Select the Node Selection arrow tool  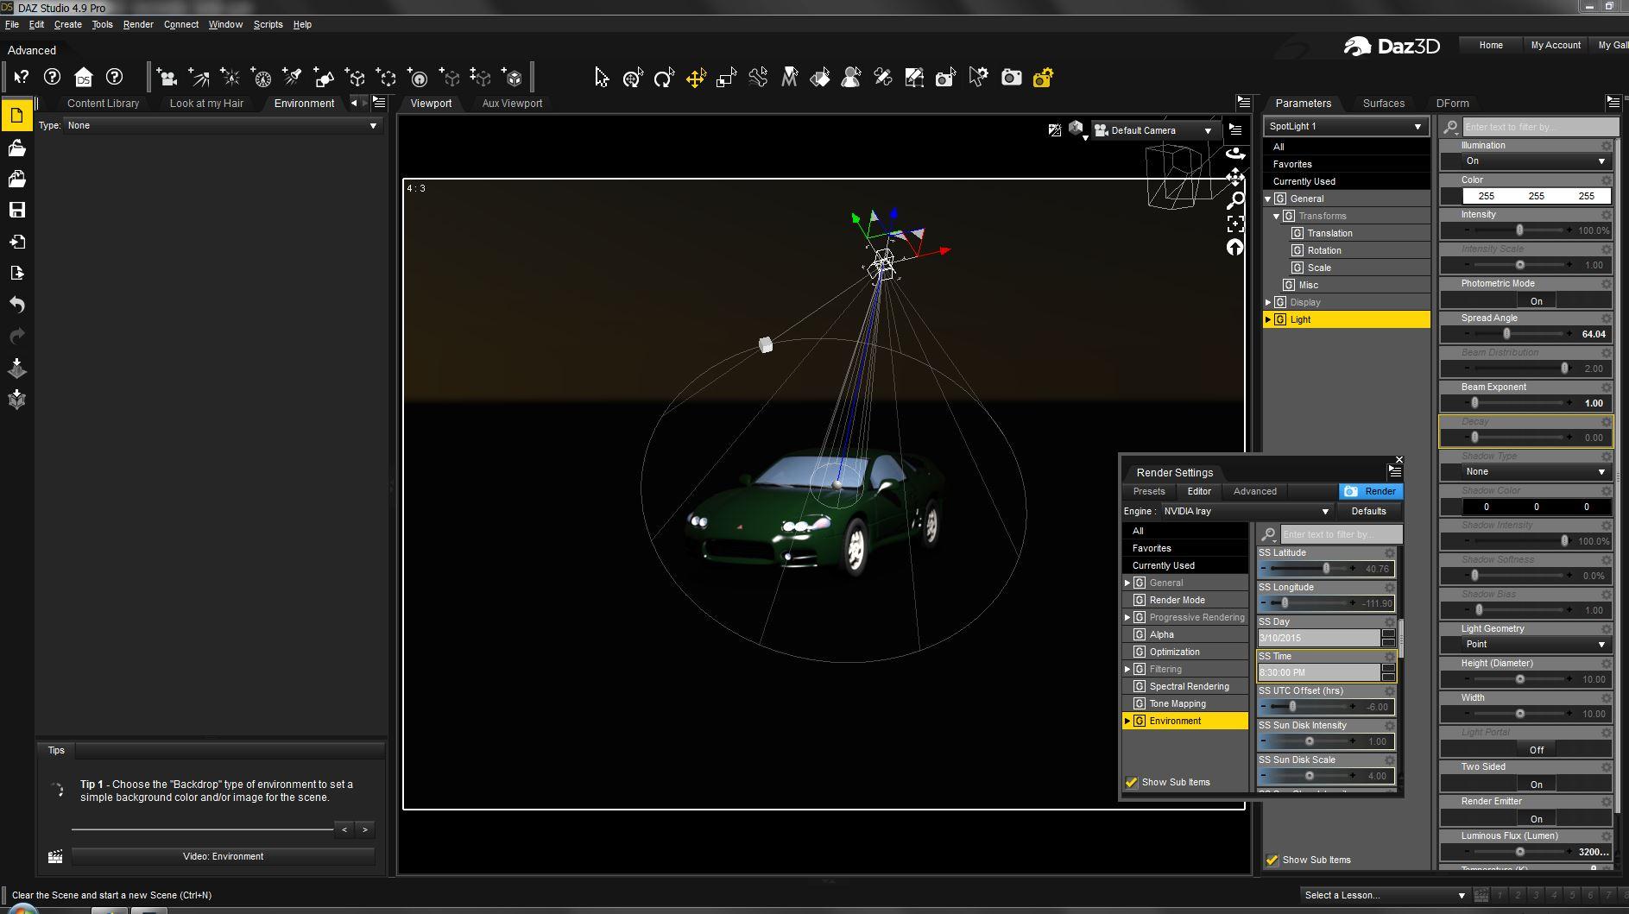point(602,79)
